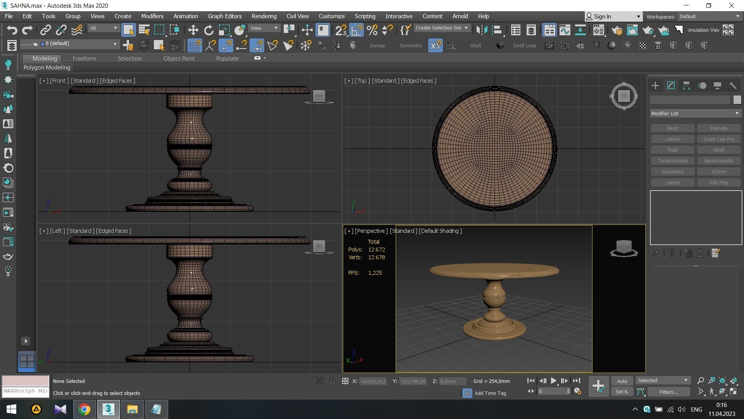Expand the ribbon options arrow after Populate
Viewport: 744px width, 419px height.
(265, 58)
